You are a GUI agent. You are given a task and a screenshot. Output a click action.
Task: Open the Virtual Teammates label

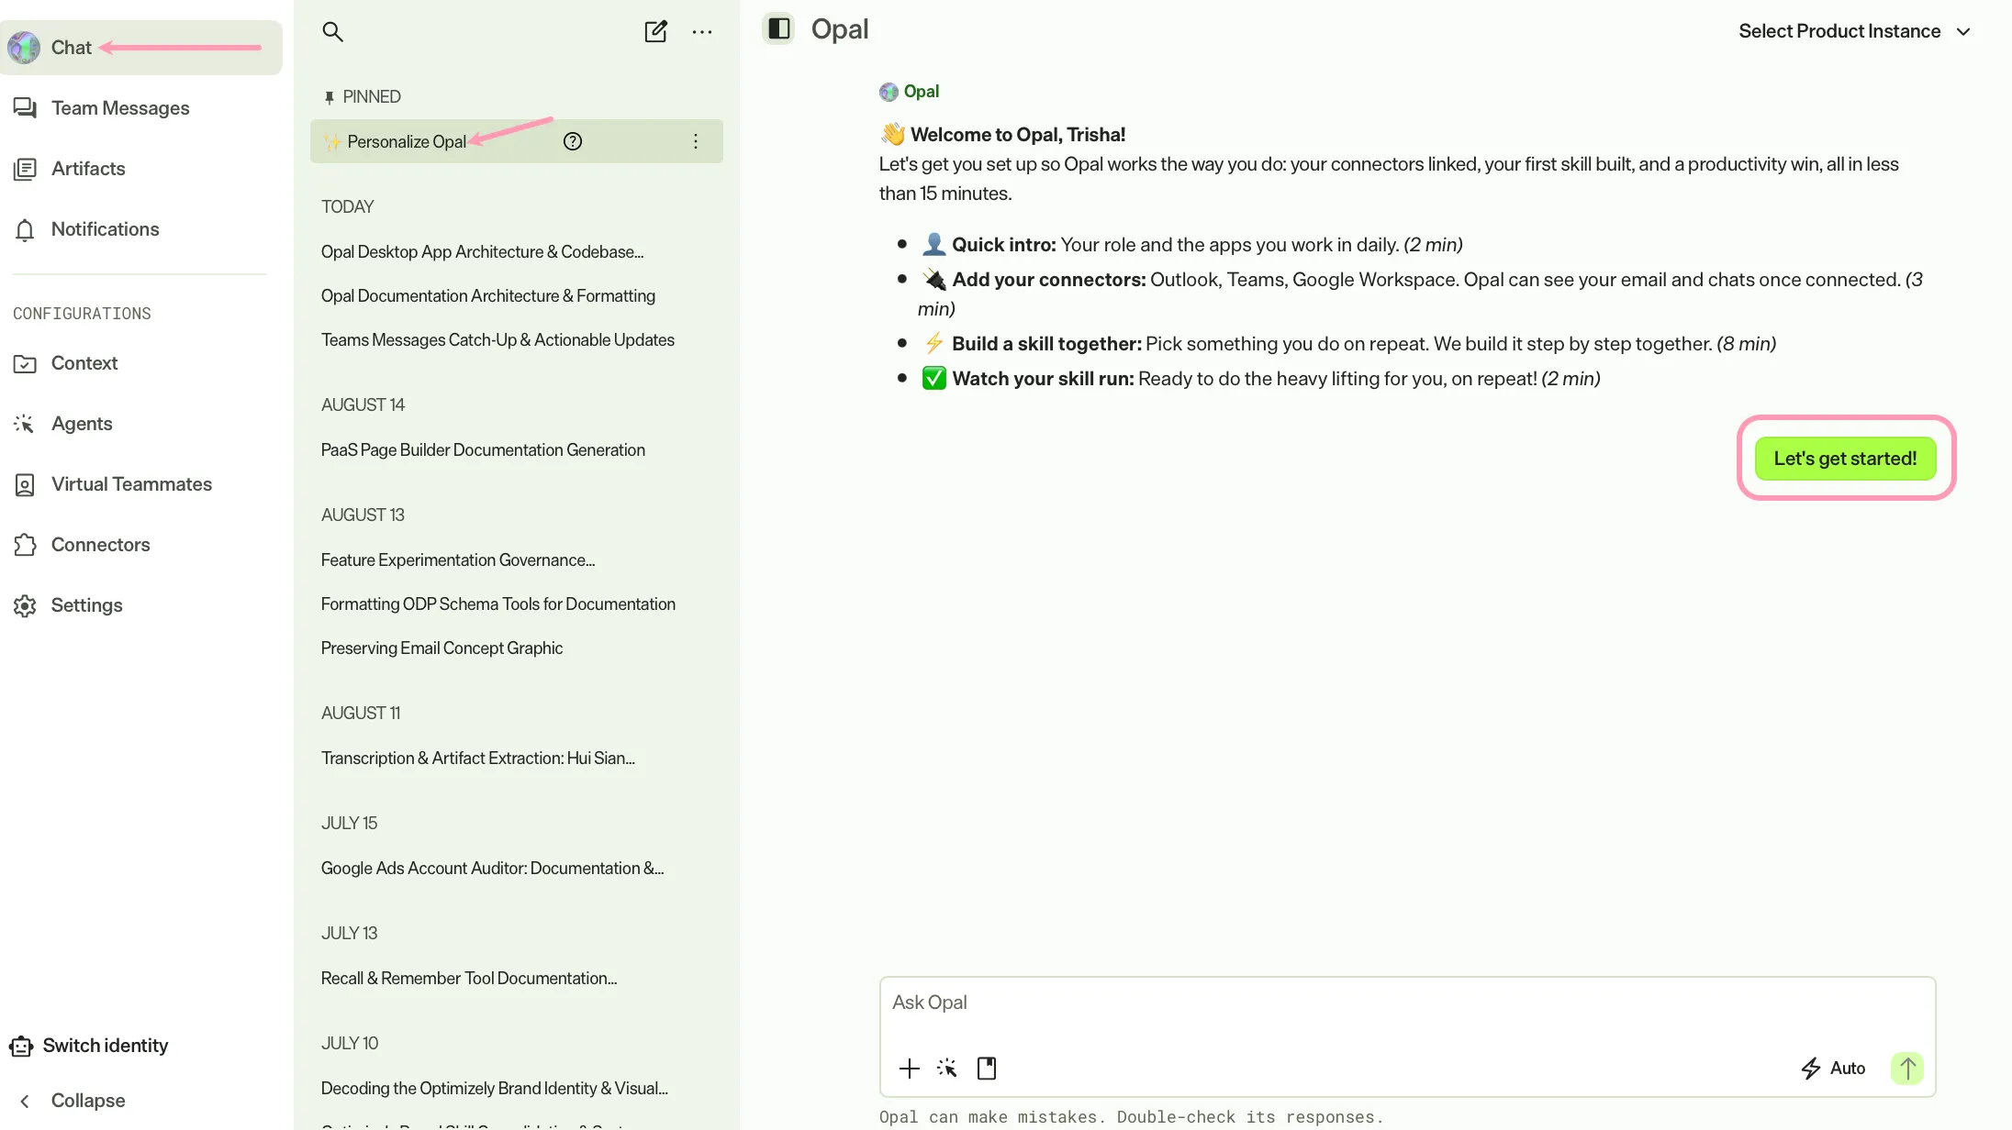point(131,484)
